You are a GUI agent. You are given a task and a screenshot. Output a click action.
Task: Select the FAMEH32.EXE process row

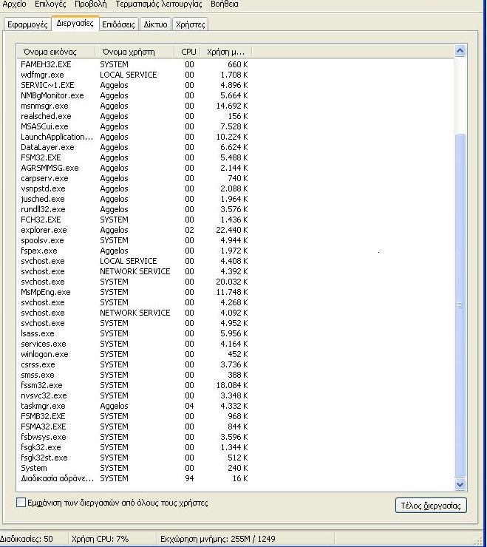point(134,64)
